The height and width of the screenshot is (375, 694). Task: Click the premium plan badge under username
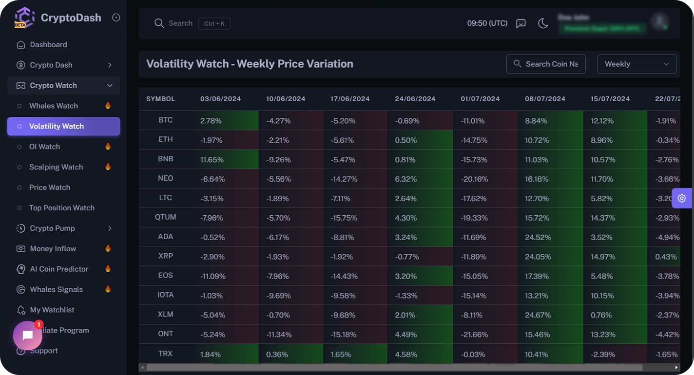pos(602,29)
